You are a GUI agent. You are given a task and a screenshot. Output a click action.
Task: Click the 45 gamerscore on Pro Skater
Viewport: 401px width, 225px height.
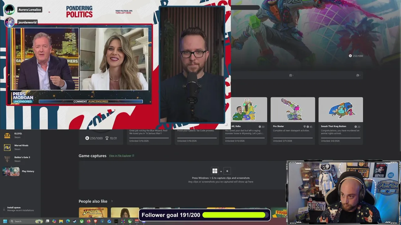(311, 127)
